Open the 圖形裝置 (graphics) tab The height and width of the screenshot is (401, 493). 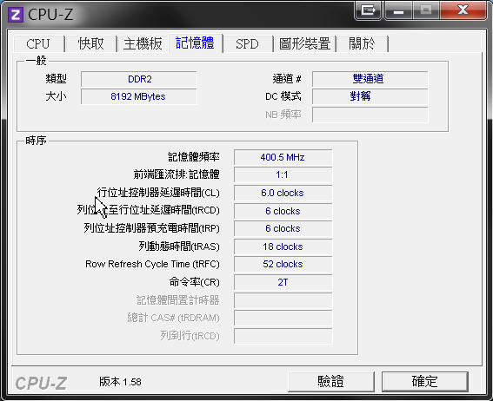tap(304, 43)
